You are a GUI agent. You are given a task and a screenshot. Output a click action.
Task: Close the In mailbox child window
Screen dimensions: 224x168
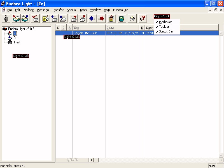click(x=221, y=10)
